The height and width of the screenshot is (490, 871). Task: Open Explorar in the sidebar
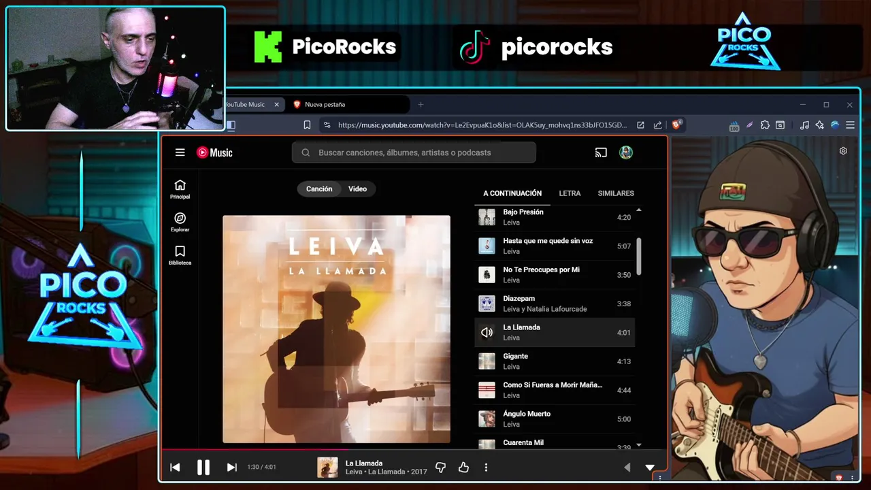coord(180,223)
